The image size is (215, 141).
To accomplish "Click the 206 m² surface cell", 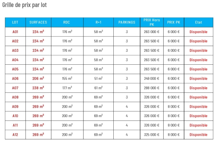I will pyautogui.click(x=38, y=78).
